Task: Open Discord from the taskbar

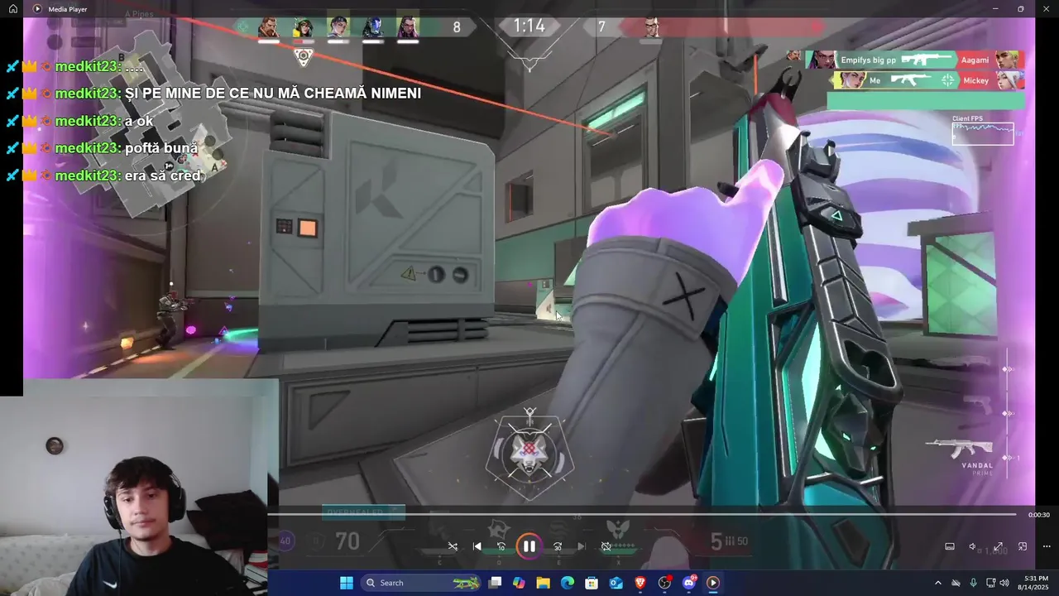Action: coord(689,583)
